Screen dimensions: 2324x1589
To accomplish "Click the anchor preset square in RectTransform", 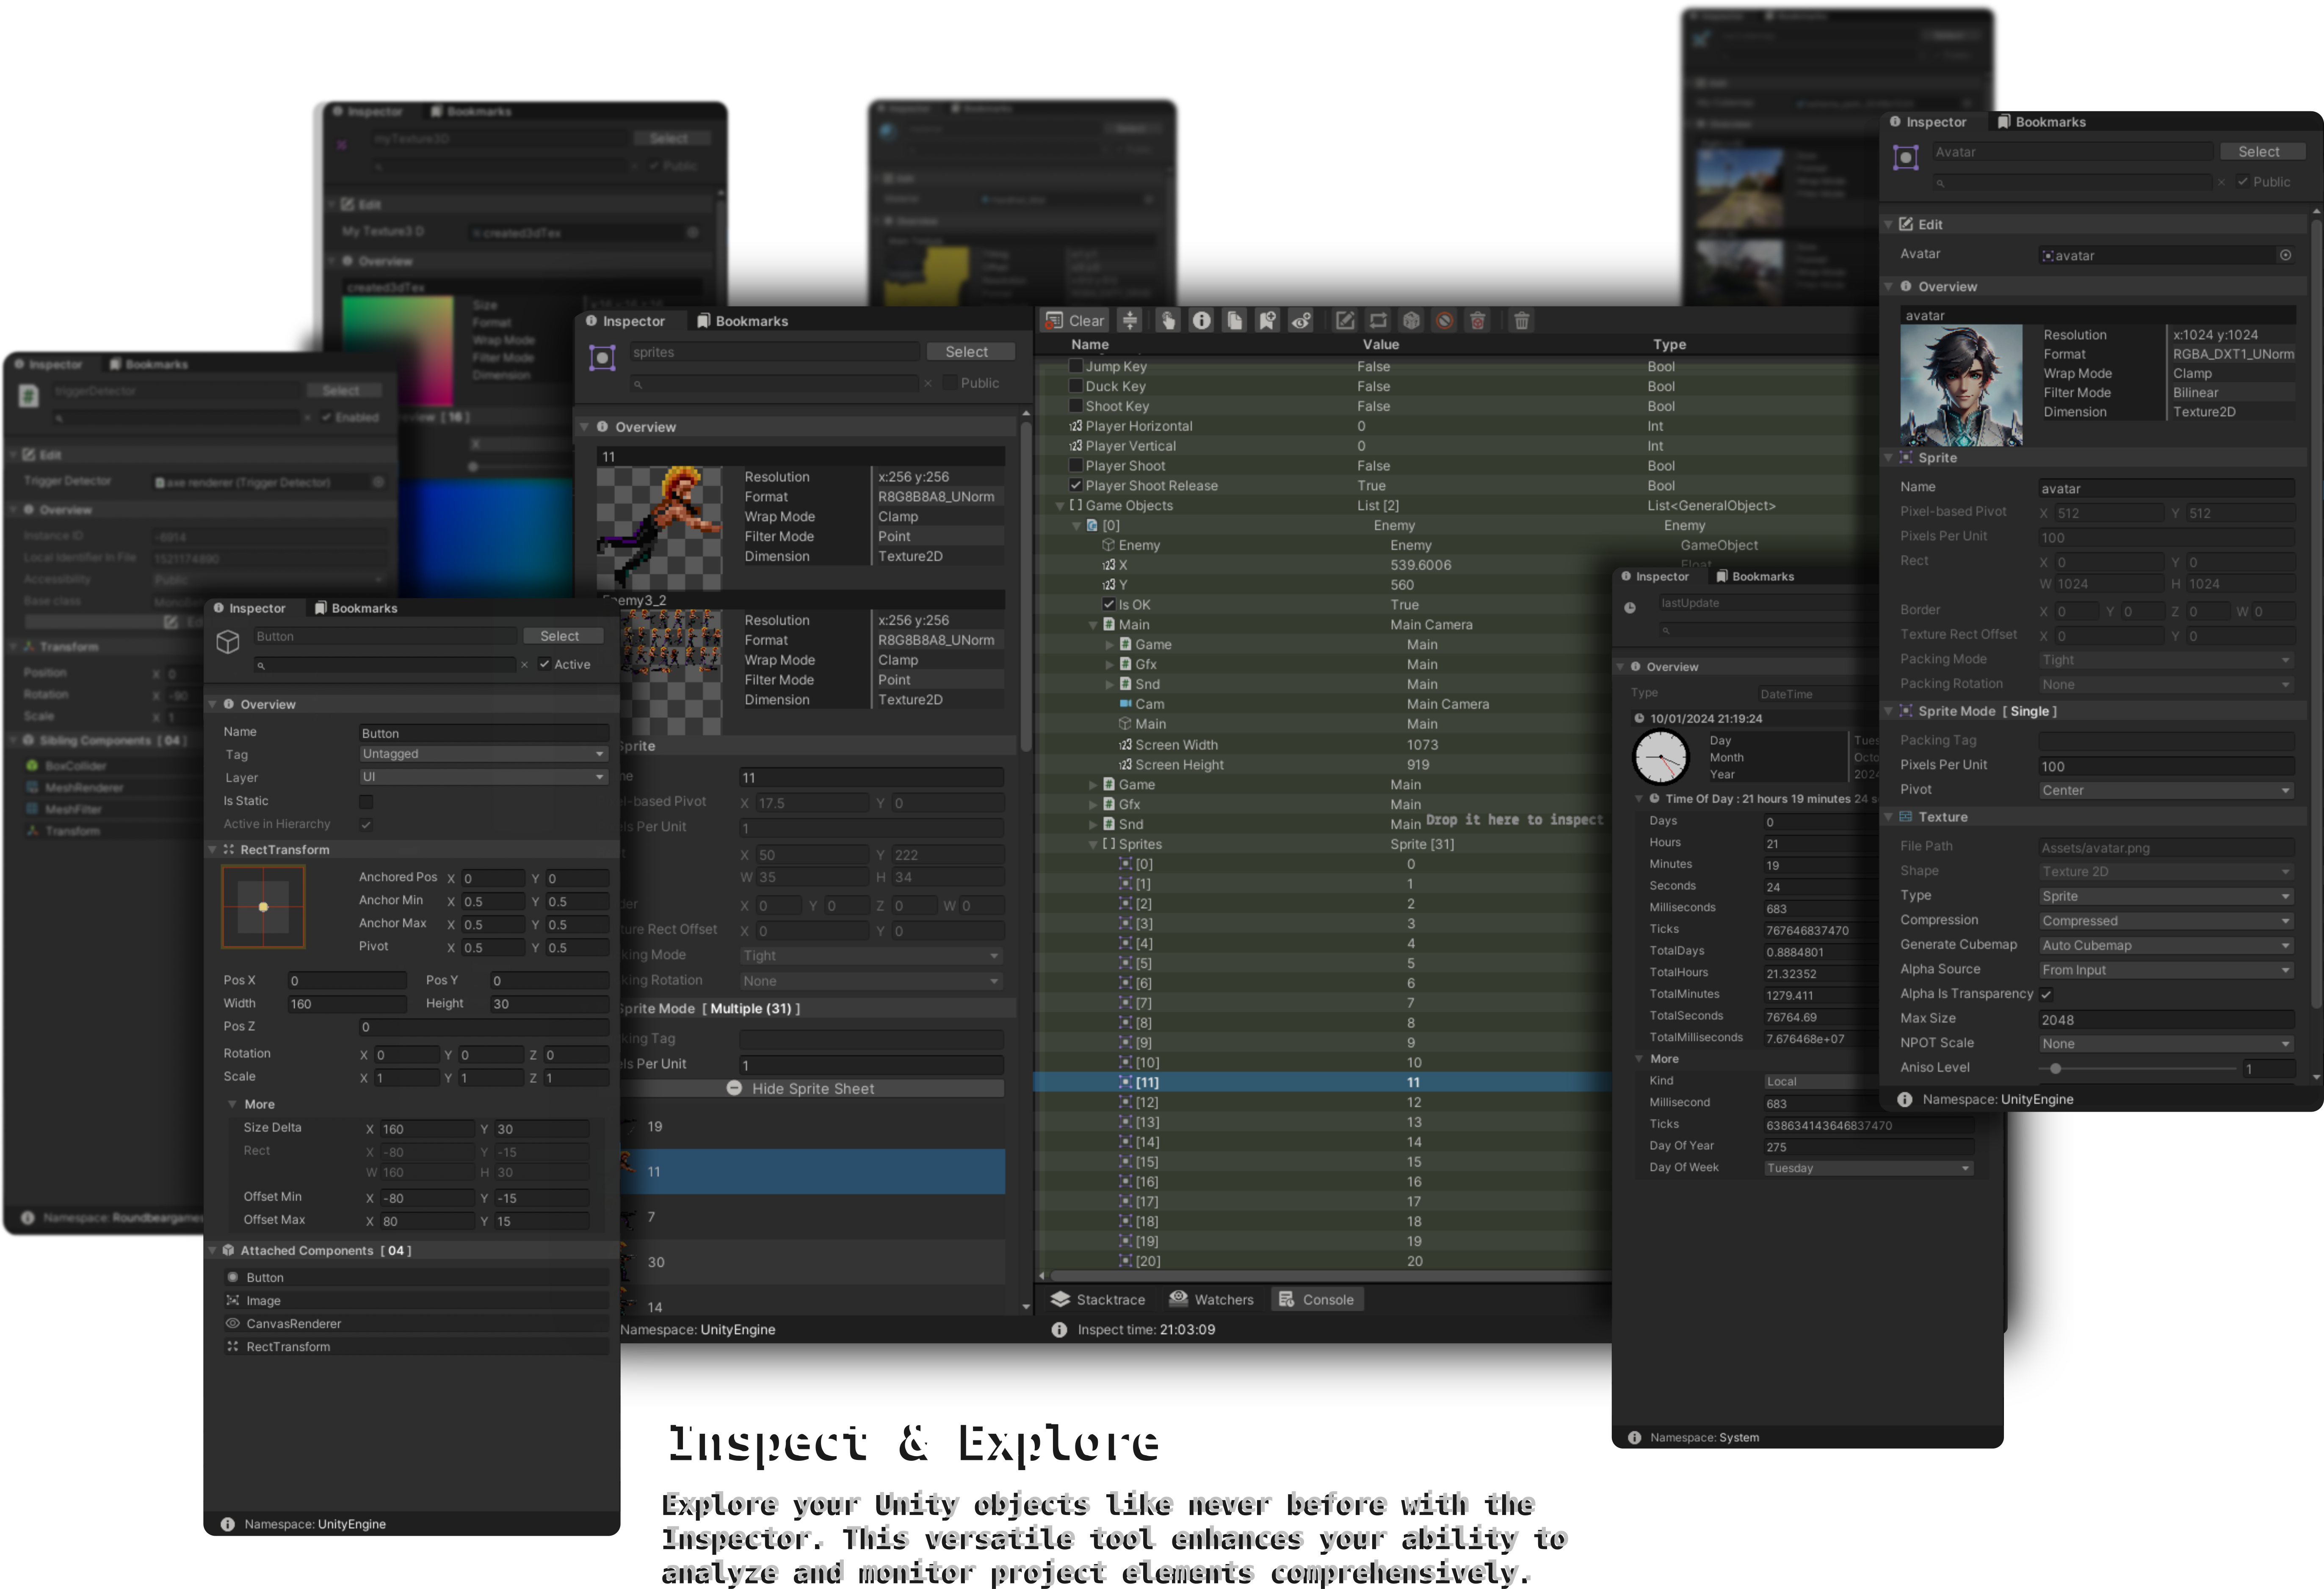I will click(263, 906).
